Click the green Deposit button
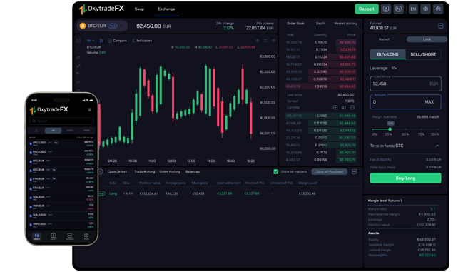 point(366,9)
